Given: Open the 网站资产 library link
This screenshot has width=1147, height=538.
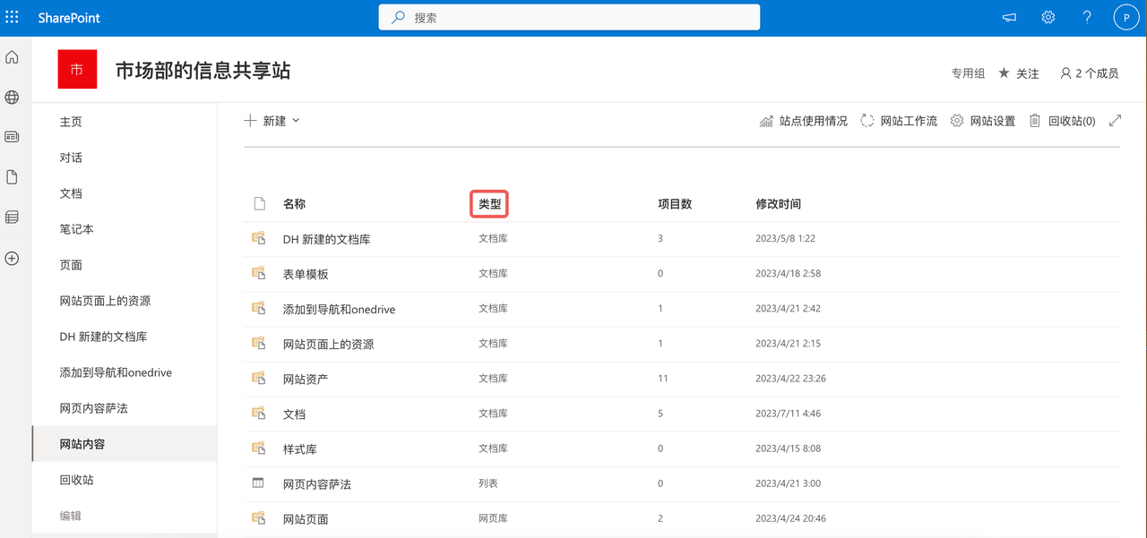Looking at the screenshot, I should point(306,379).
